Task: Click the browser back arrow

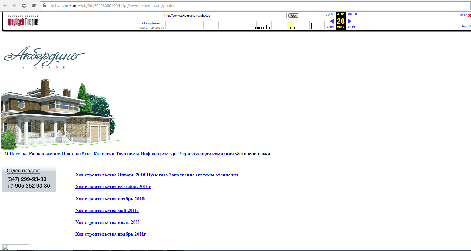Action: click(5, 6)
